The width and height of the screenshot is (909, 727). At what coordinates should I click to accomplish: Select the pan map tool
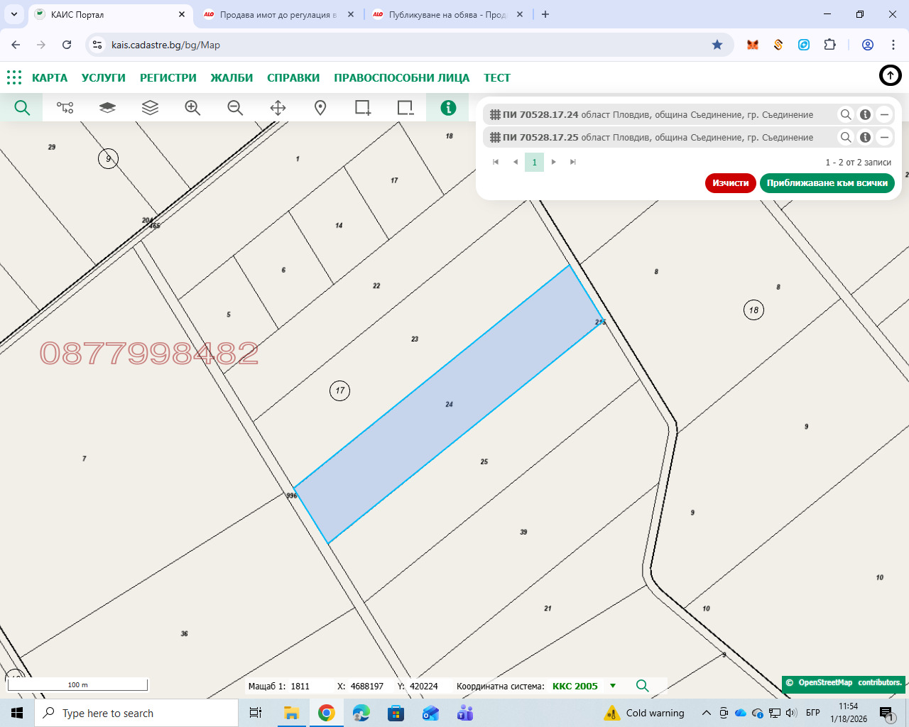(277, 107)
